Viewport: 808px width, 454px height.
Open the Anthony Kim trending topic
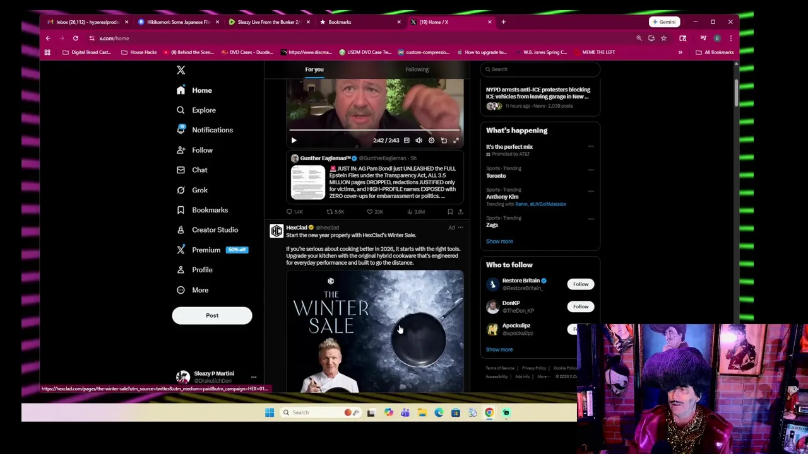(x=502, y=197)
